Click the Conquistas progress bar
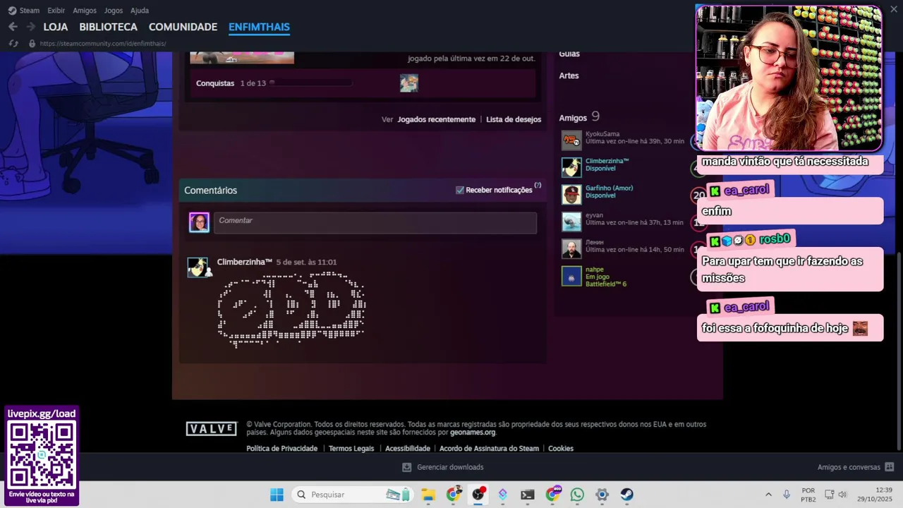Viewport: 903px width, 508px height. (x=310, y=83)
